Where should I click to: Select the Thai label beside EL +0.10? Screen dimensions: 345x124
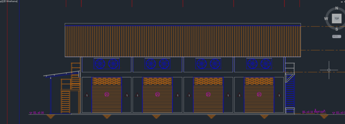pyautogui.click(x=320, y=112)
